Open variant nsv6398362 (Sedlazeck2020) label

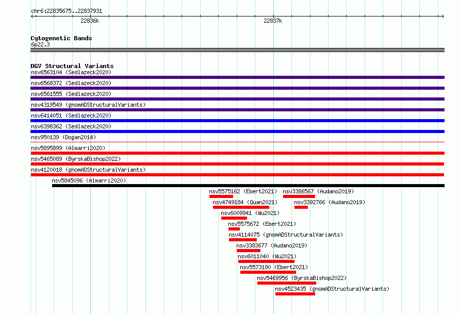point(71,126)
